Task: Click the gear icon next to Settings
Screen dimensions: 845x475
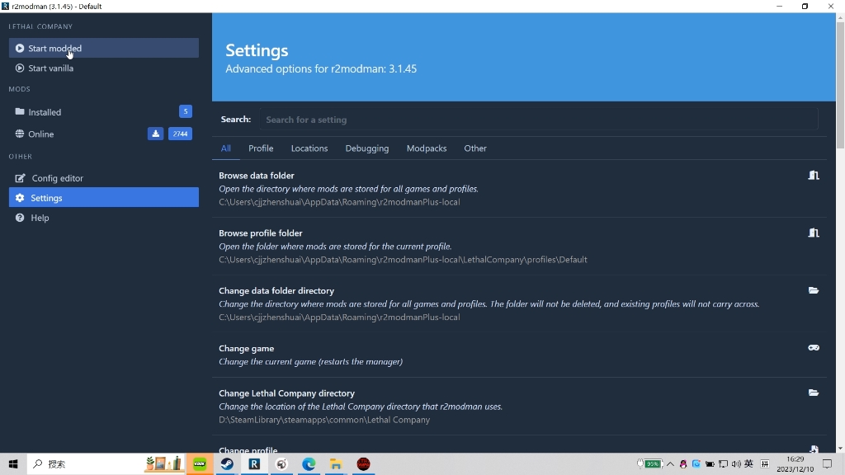Action: click(x=20, y=198)
